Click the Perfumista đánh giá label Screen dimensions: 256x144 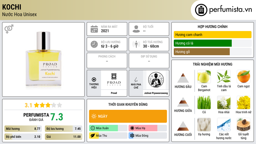36,117
